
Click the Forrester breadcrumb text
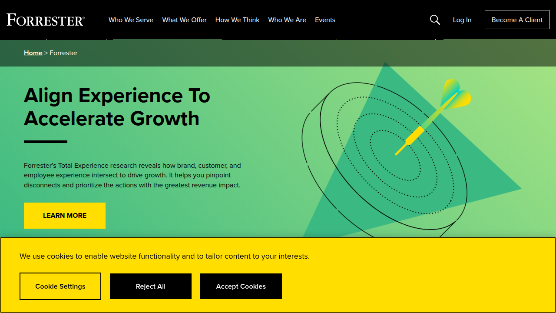[63, 53]
